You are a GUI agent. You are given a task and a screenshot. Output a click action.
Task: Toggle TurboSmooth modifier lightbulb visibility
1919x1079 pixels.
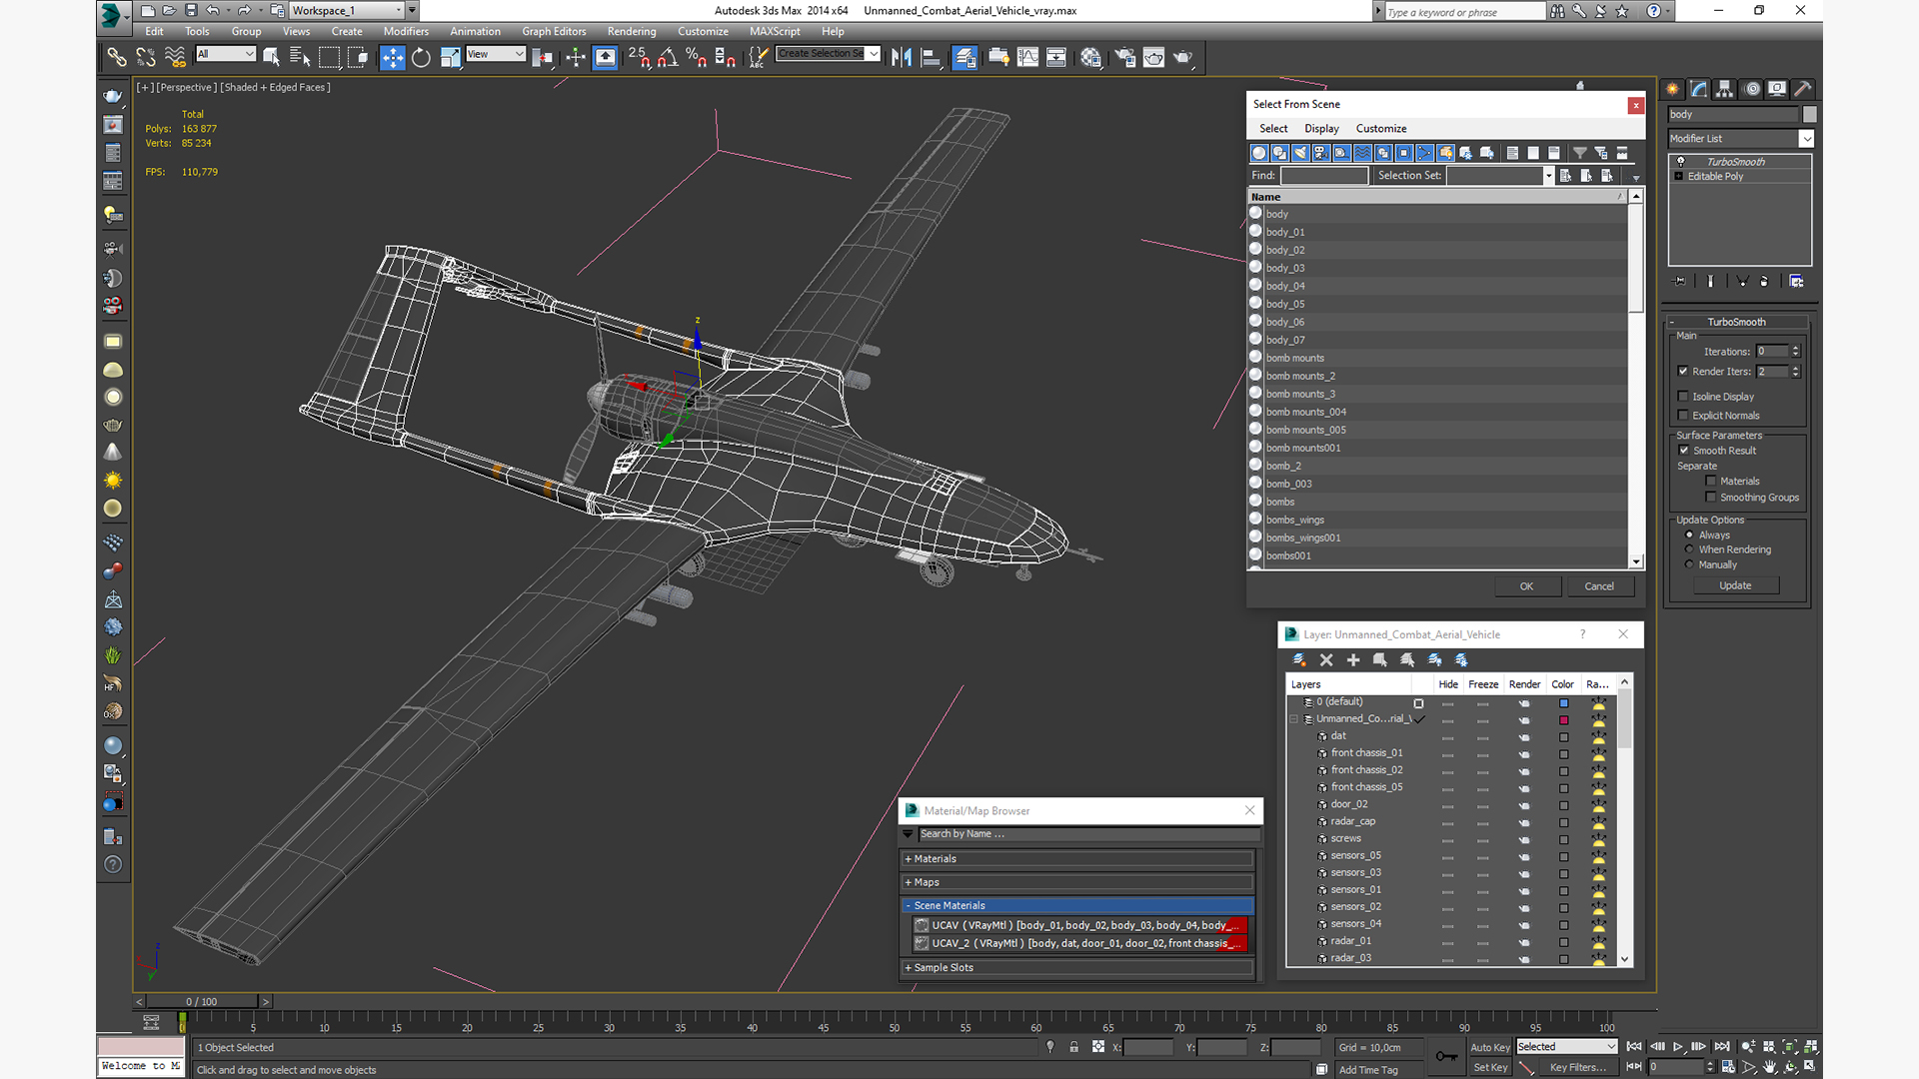(1680, 162)
